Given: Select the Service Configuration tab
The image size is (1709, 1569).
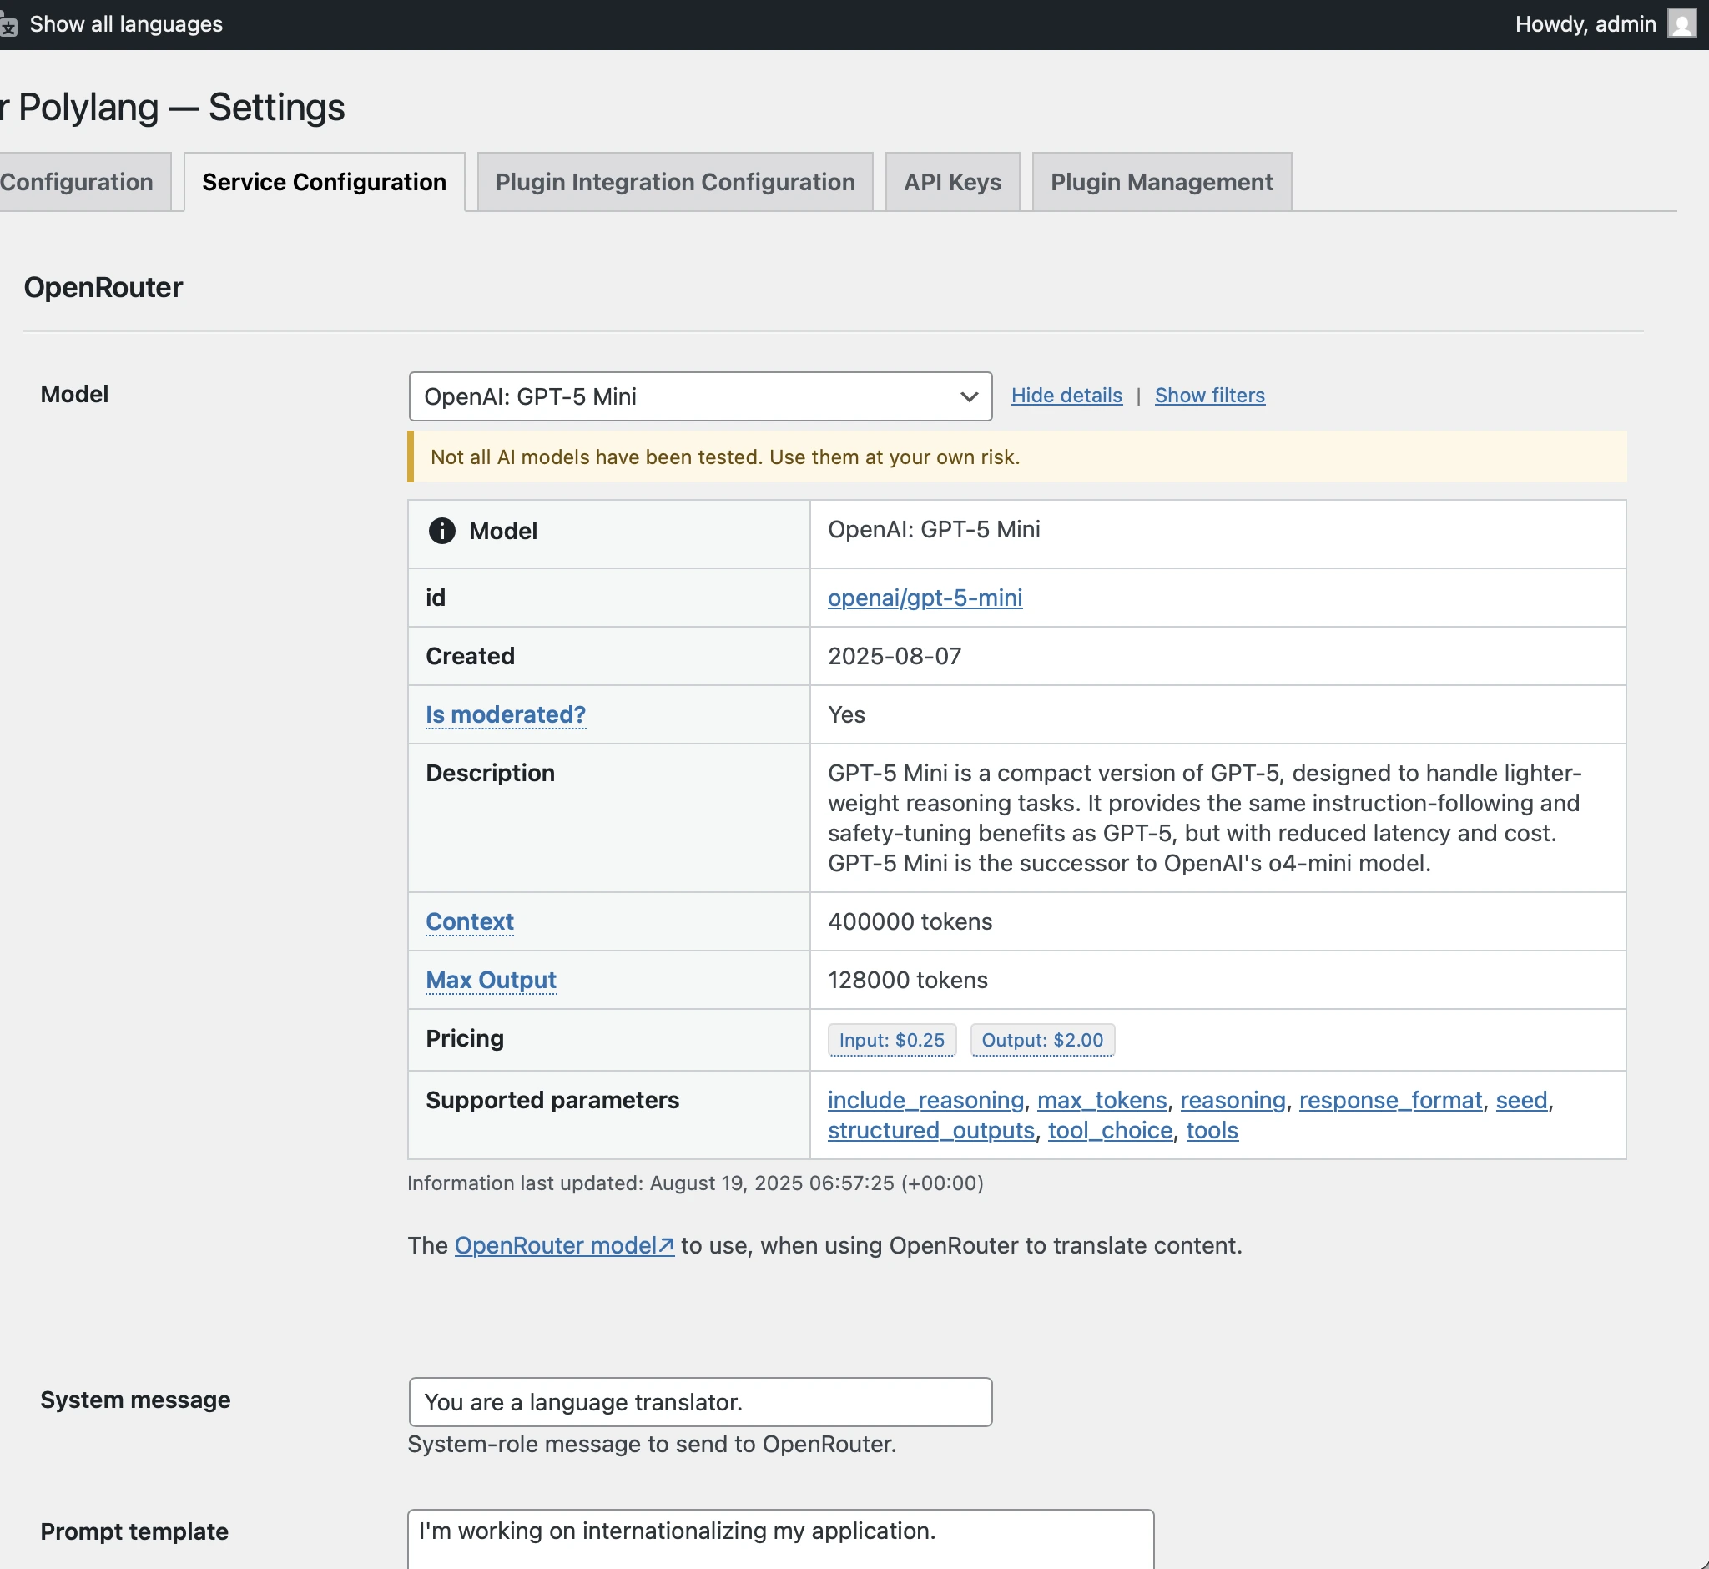Looking at the screenshot, I should coord(324,182).
